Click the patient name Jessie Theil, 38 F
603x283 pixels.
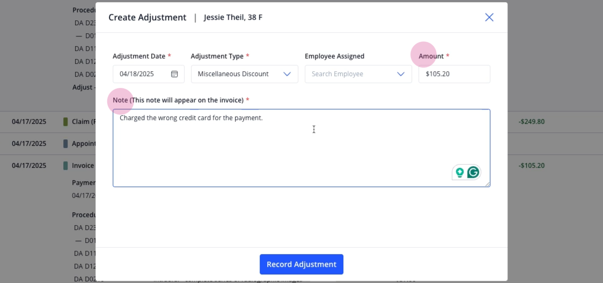[233, 17]
